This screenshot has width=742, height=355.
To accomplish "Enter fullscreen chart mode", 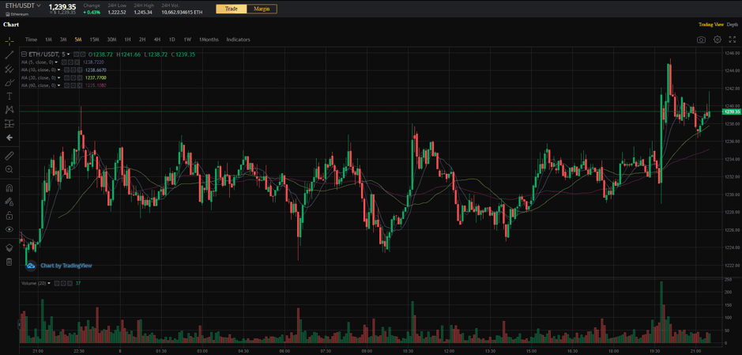I will [733, 40].
